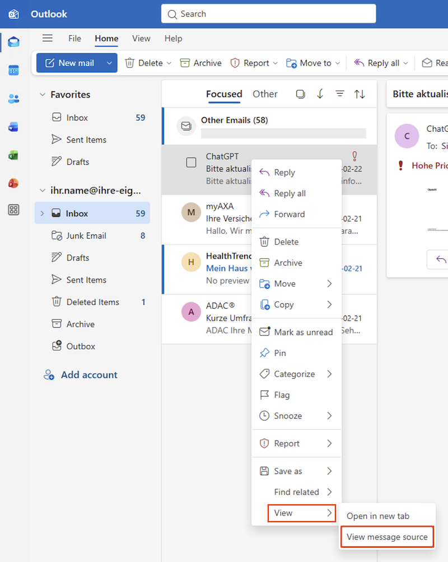Switch to the Other inbox tab
Image resolution: width=448 pixels, height=562 pixels.
[265, 94]
